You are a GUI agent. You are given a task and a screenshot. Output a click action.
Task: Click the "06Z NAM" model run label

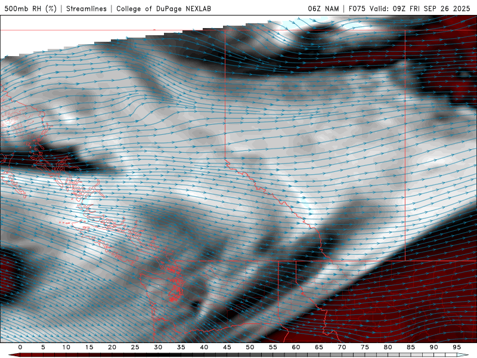tap(323, 8)
